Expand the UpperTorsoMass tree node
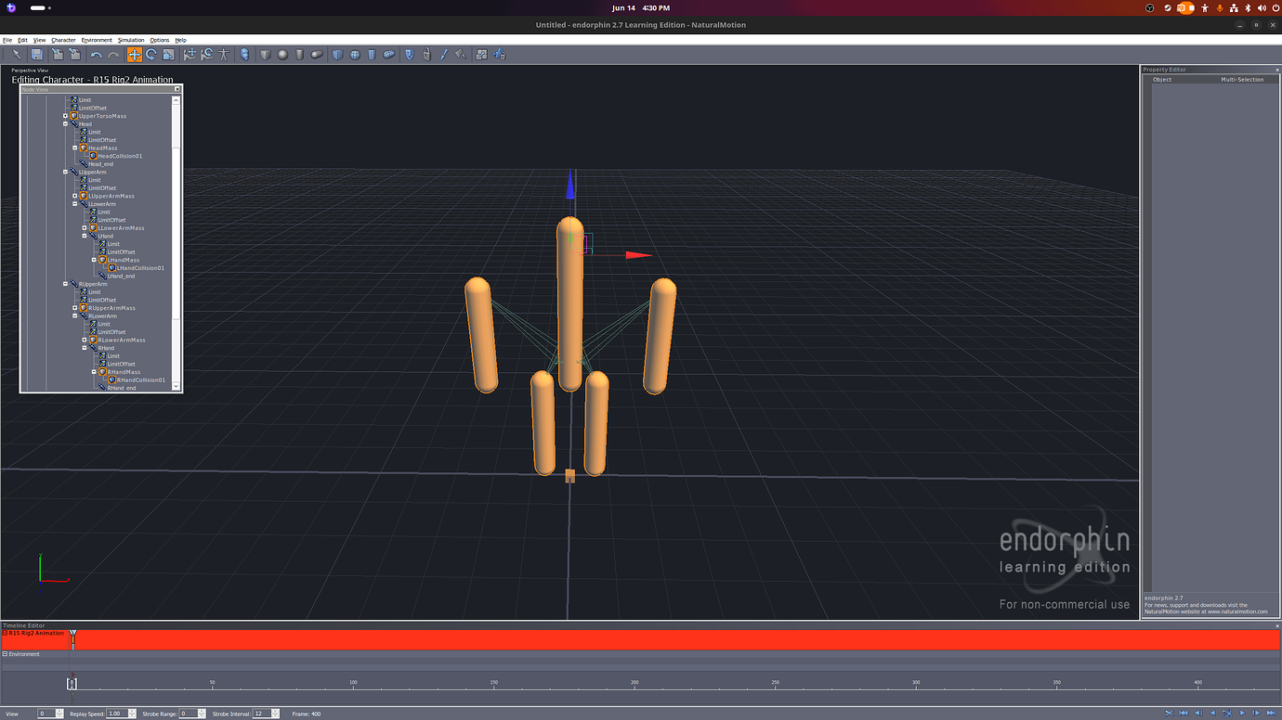This screenshot has height=720, width=1282. (65, 116)
